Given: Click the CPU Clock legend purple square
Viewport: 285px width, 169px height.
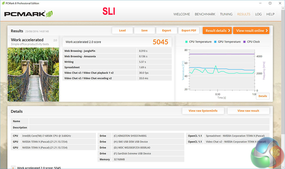Looking at the screenshot, I should click(x=244, y=42).
